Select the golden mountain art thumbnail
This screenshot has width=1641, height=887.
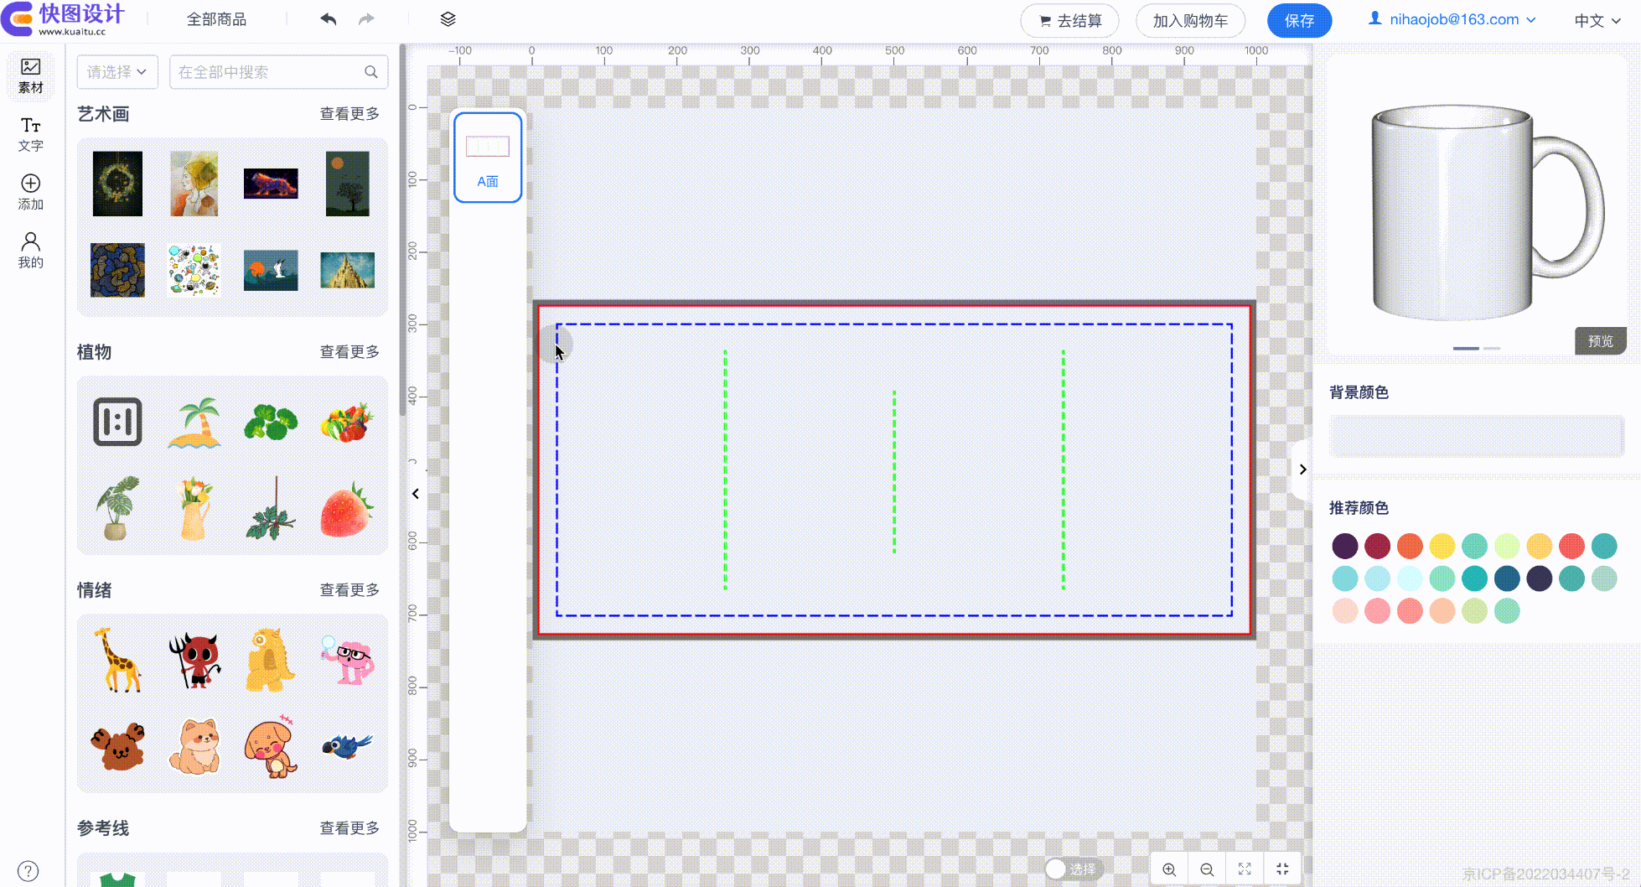click(347, 270)
